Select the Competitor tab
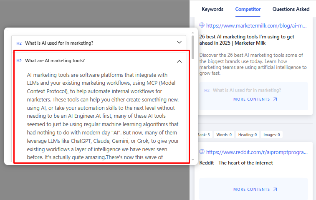Image resolution: width=316 pixels, height=200 pixels. point(248,9)
